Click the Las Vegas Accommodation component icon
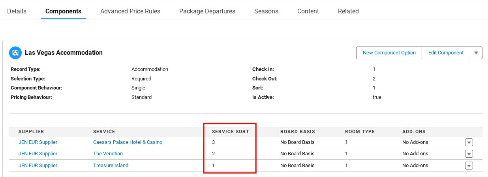The height and width of the screenshot is (177, 488). tap(15, 52)
